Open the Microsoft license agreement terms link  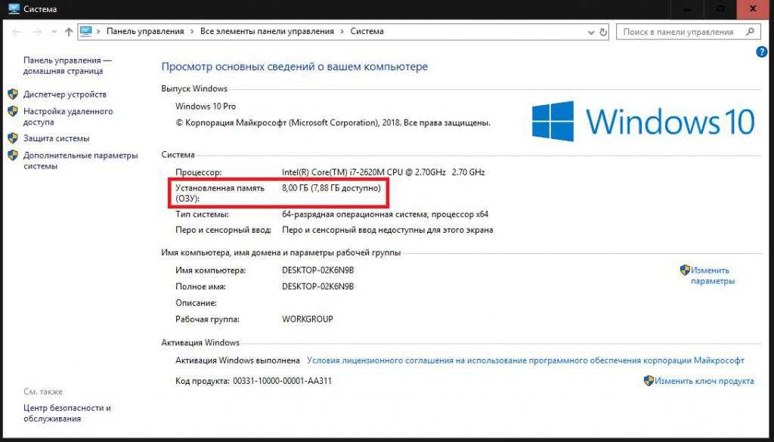[x=525, y=360]
